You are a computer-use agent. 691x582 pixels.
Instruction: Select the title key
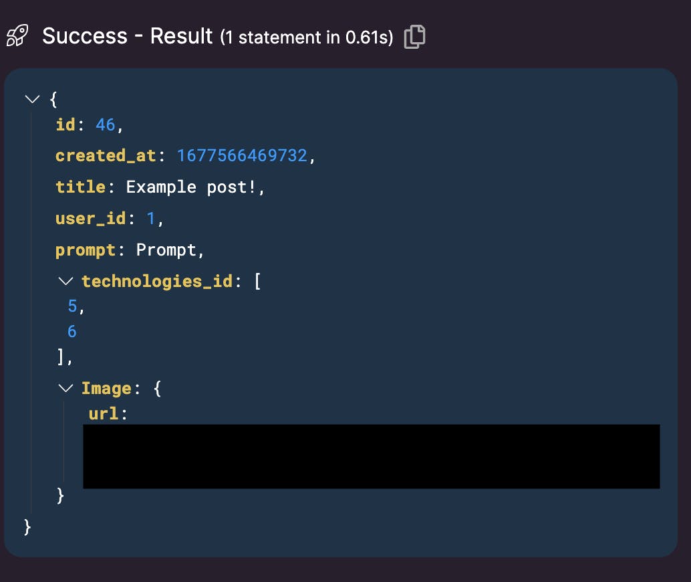tap(80, 187)
